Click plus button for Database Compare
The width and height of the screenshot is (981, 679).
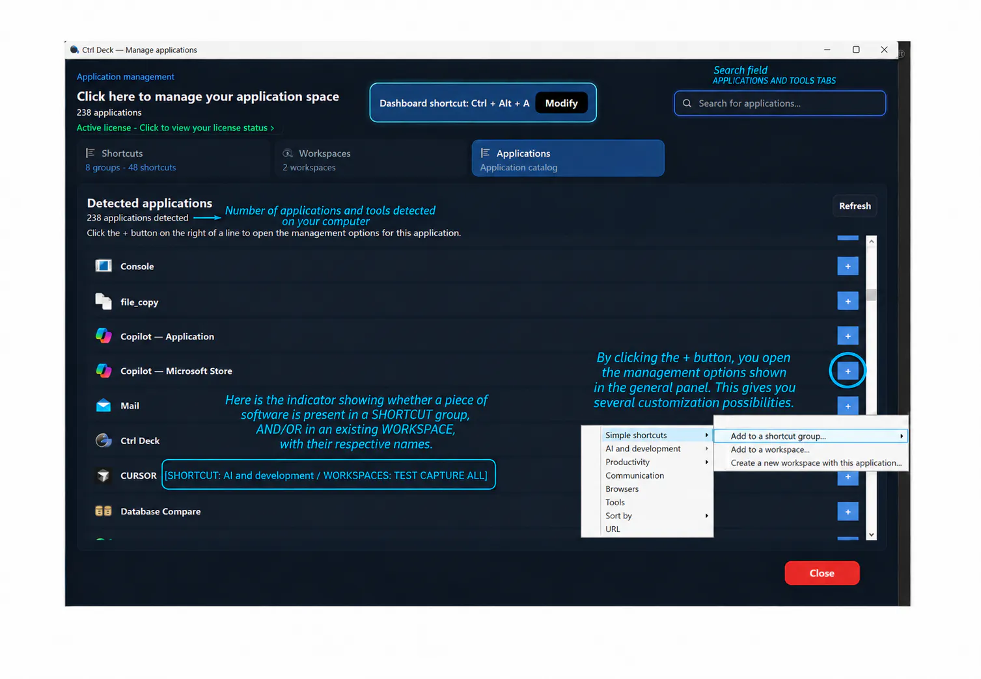(848, 511)
